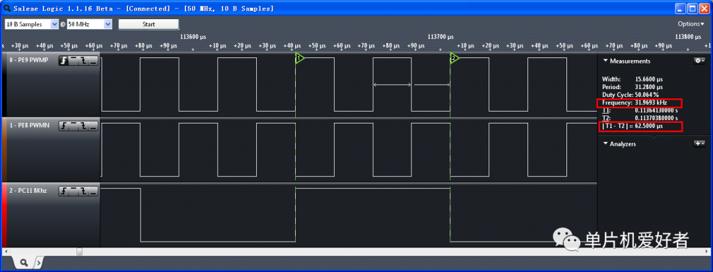Select timing marker 1 flag
Screen dimensions: 713x272
click(300, 58)
